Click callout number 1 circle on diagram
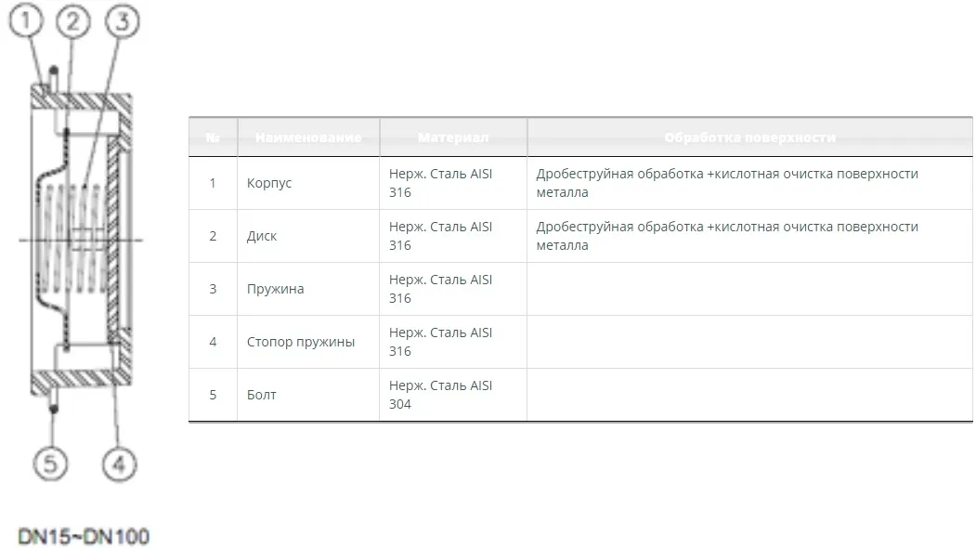The width and height of the screenshot is (976, 548). (25, 20)
